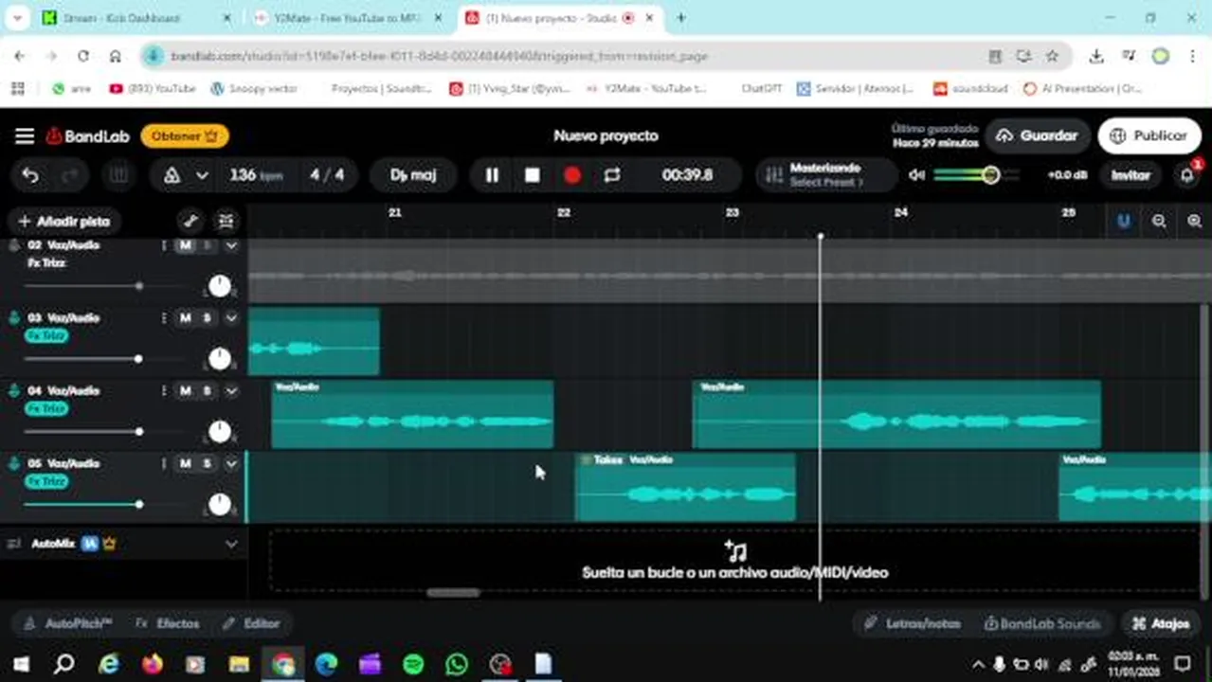Adjust the master volume slider knob
The image size is (1212, 682).
tap(990, 175)
